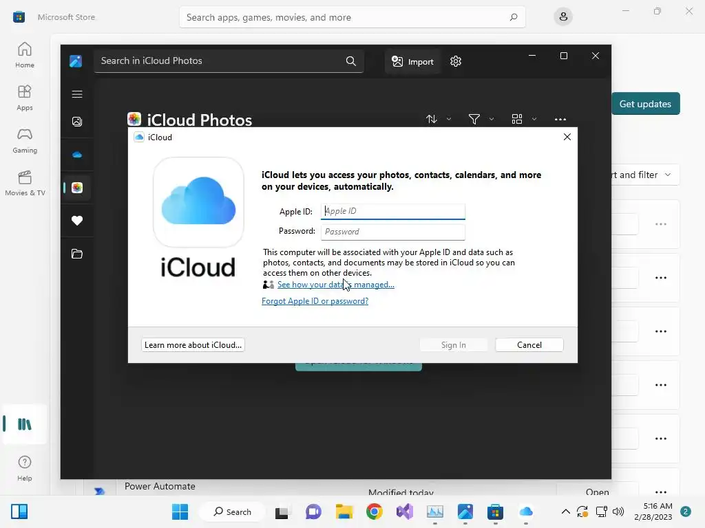Image resolution: width=705 pixels, height=528 pixels.
Task: Open Apps section in Microsoft Store
Action: pos(25,98)
